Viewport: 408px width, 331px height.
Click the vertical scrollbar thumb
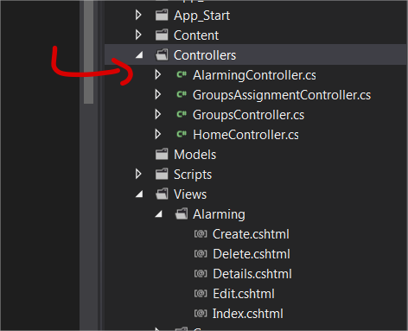[89, 52]
